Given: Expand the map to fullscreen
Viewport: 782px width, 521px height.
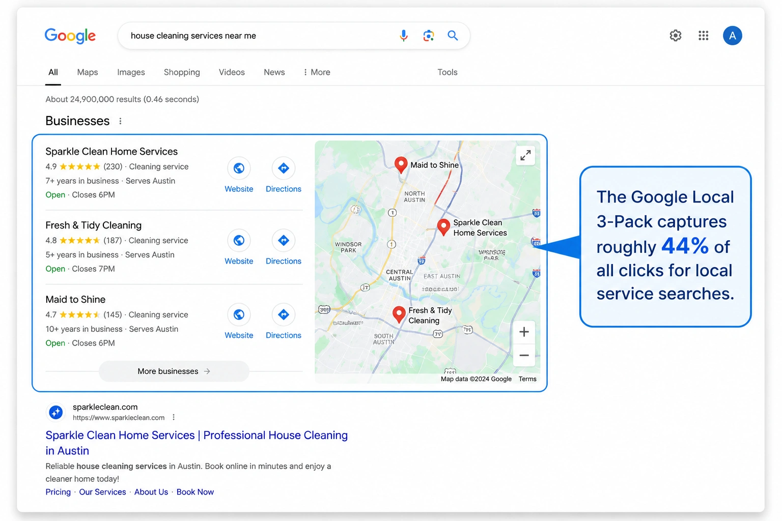Looking at the screenshot, I should point(526,155).
